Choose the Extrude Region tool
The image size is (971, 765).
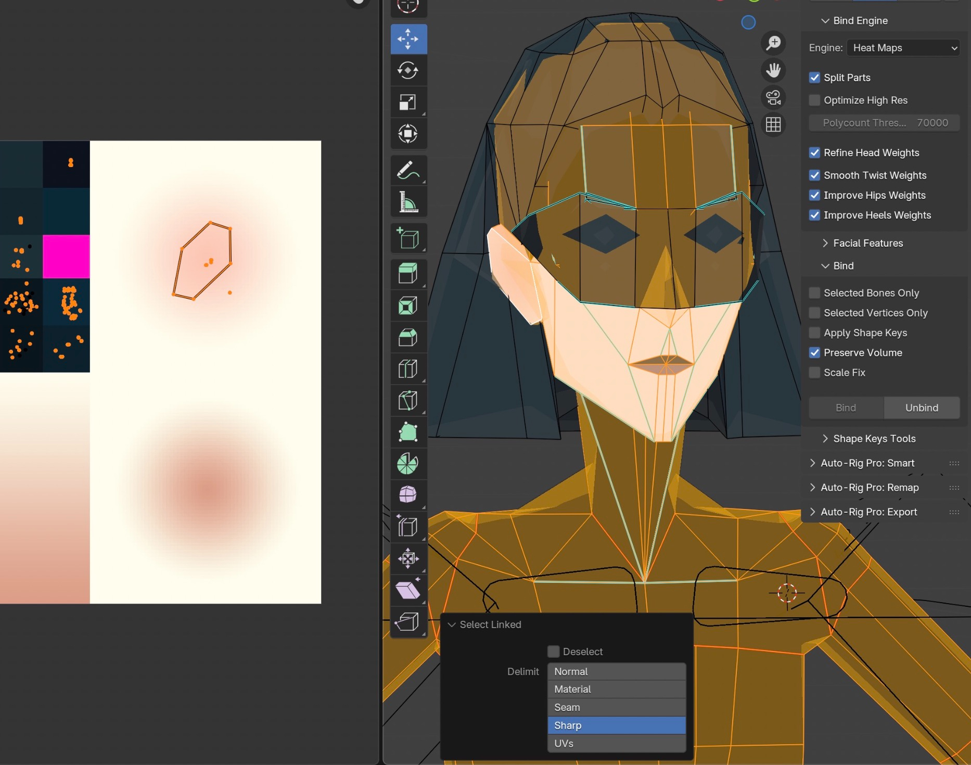coord(408,273)
